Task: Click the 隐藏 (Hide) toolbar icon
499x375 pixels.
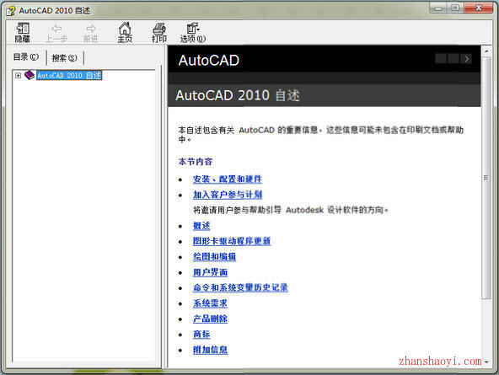Action: (x=23, y=32)
